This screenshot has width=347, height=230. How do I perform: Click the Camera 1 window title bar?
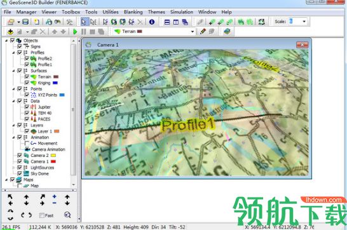190,44
